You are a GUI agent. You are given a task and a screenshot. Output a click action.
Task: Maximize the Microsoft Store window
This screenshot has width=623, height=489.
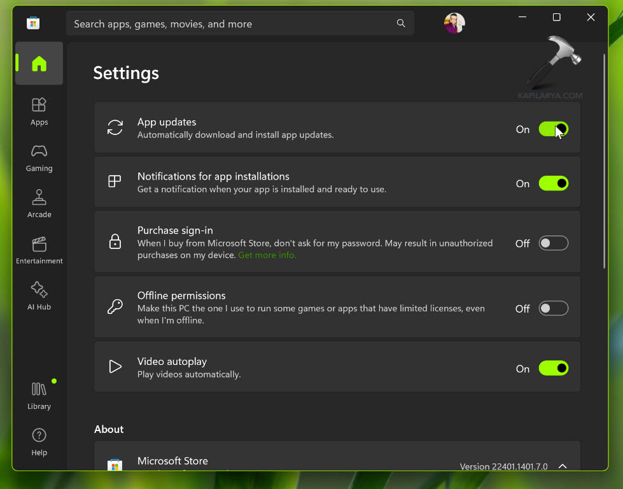tap(556, 17)
